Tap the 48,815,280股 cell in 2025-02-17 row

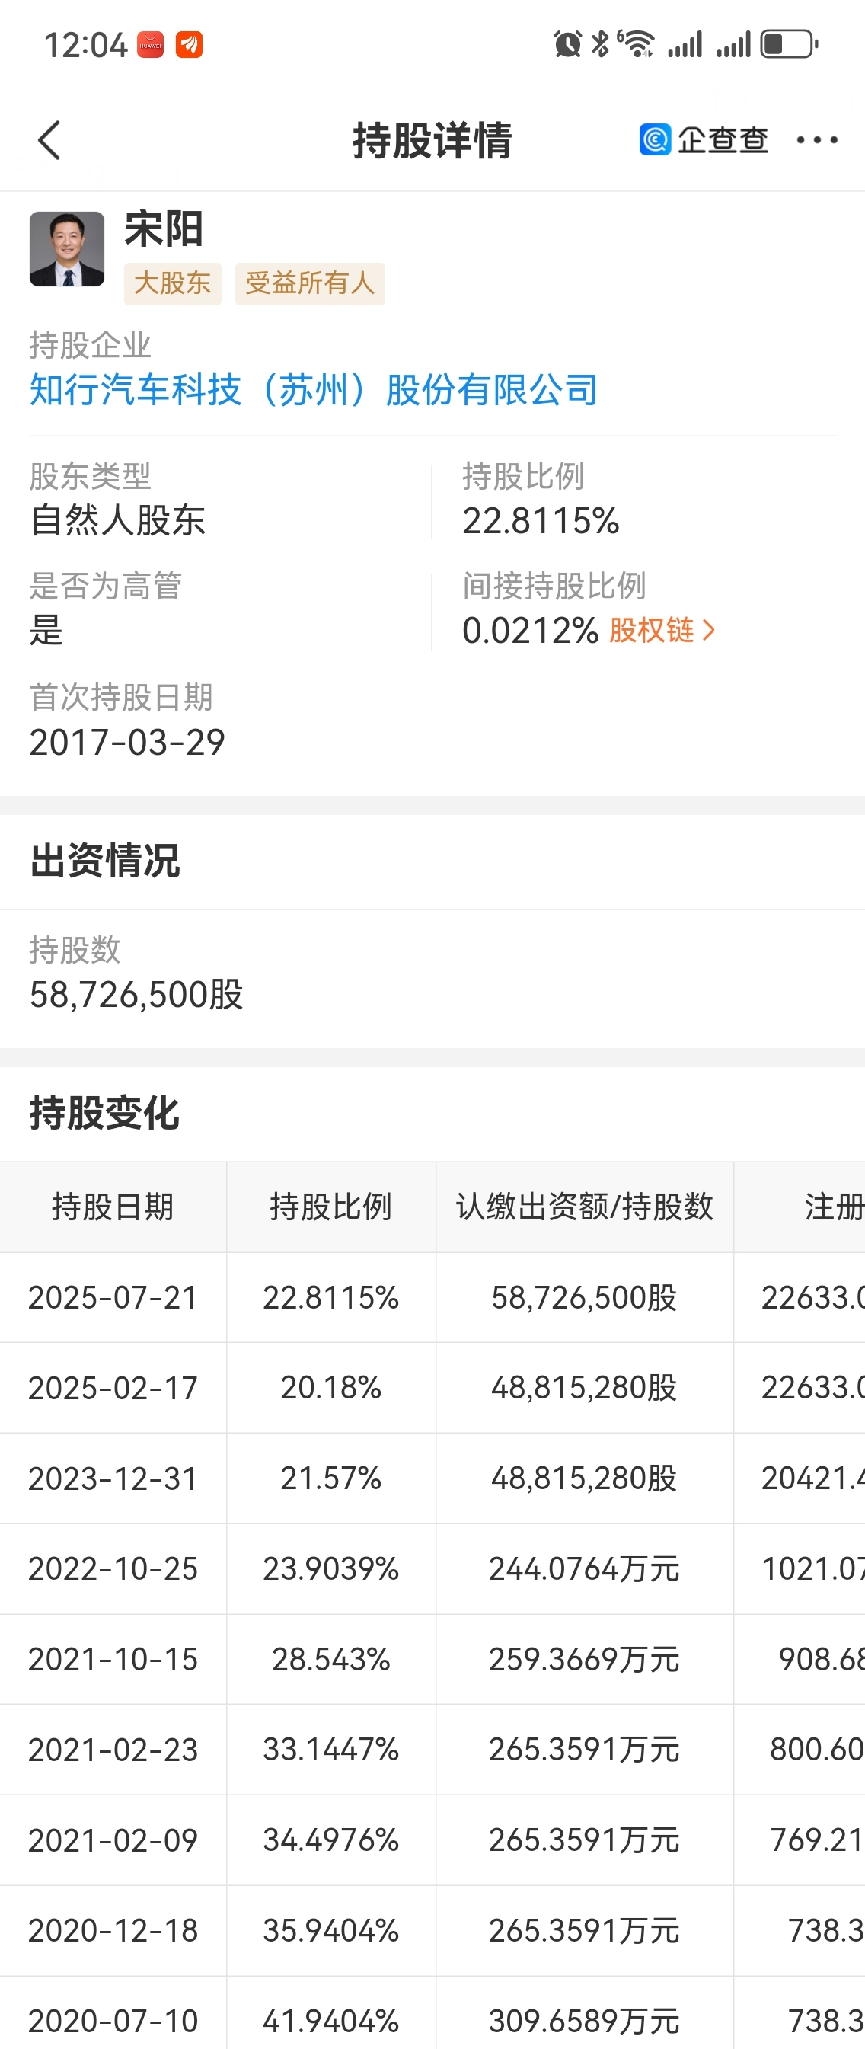(x=584, y=1388)
